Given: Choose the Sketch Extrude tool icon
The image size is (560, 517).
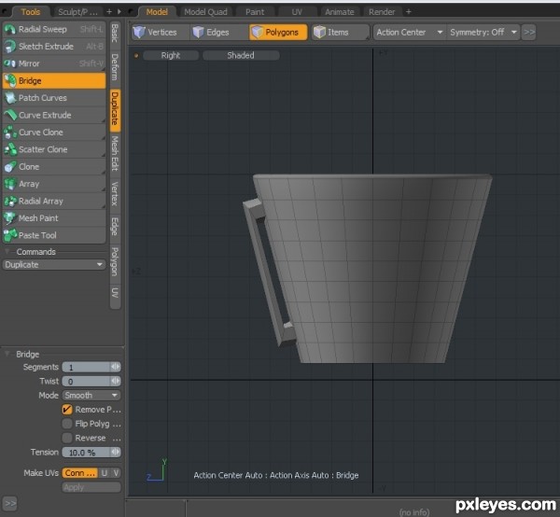Looking at the screenshot, I should click(x=10, y=46).
